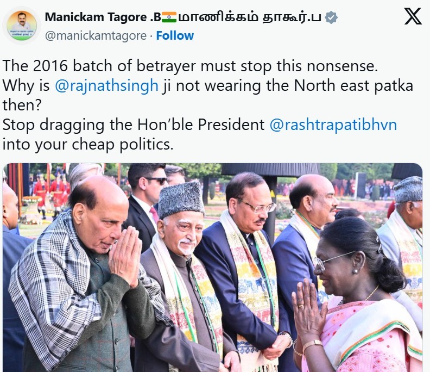Image resolution: width=430 pixels, height=372 pixels.
Task: Click the Manickam Tagore display name
Action: tap(103, 17)
